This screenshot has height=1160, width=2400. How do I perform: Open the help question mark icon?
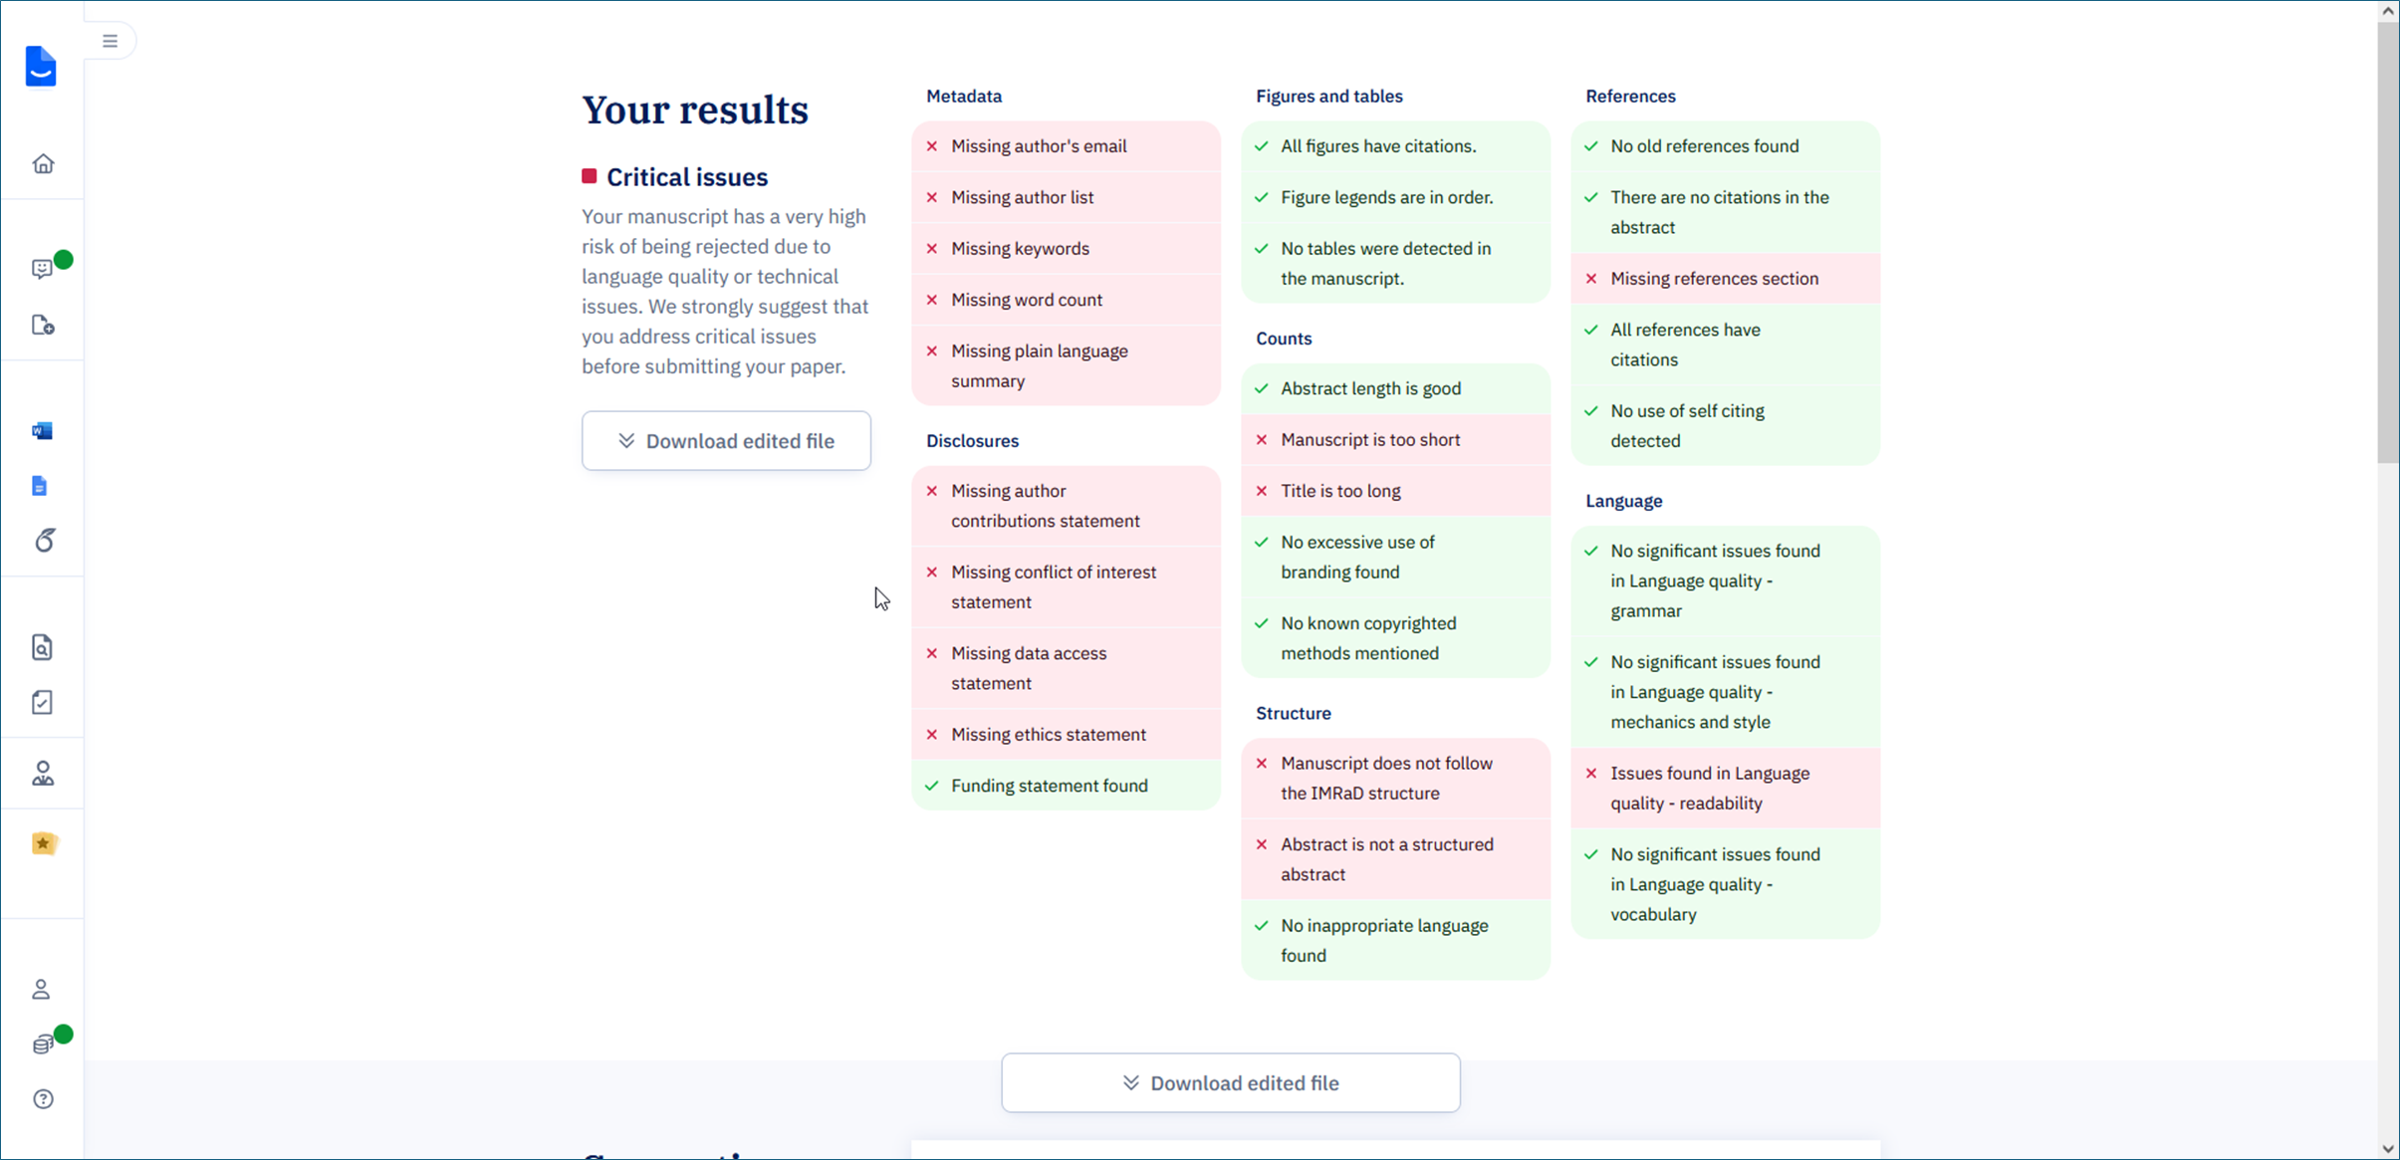click(x=43, y=1099)
